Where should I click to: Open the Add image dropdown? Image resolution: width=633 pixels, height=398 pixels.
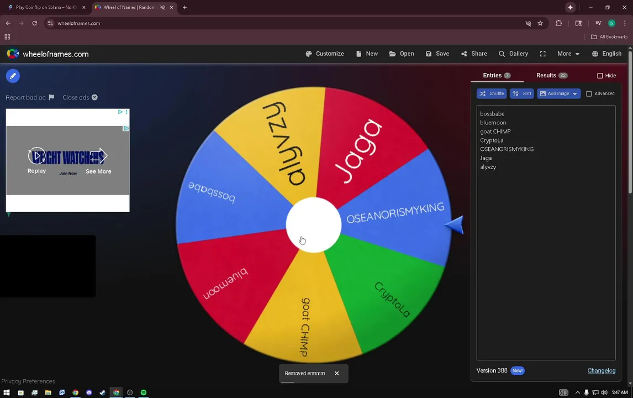[x=559, y=94]
